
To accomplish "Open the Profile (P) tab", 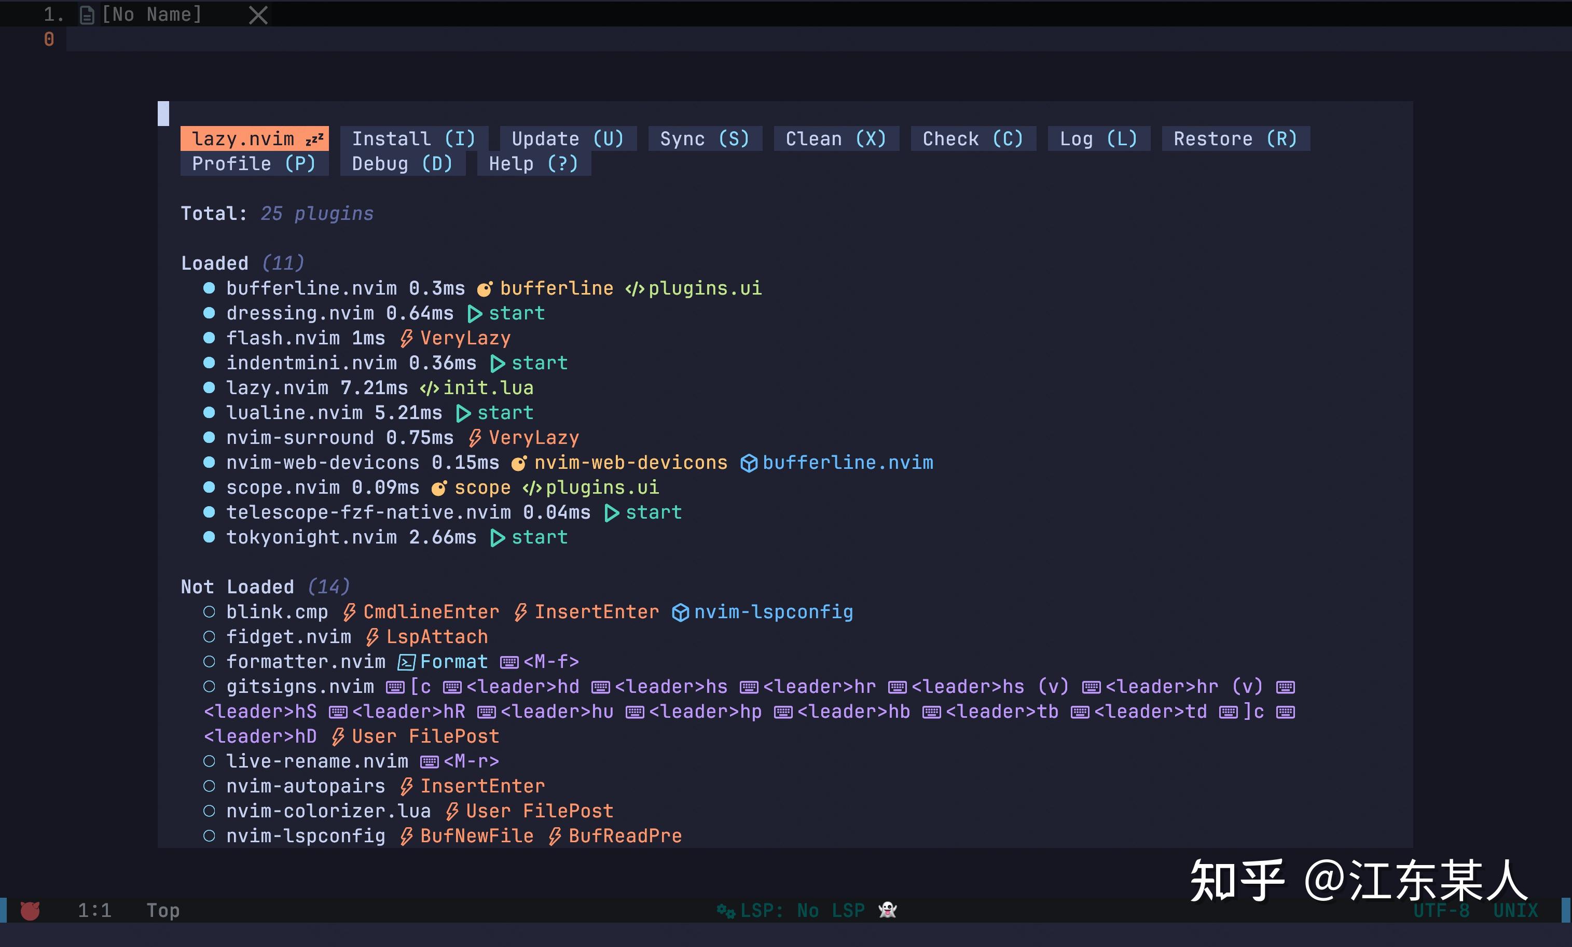I will (253, 163).
